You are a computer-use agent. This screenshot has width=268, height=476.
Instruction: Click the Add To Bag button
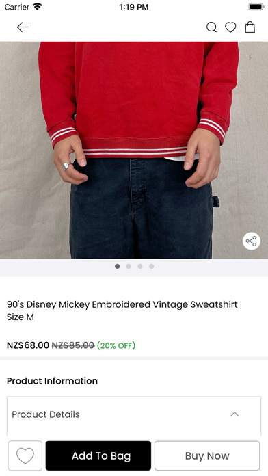tap(98, 455)
